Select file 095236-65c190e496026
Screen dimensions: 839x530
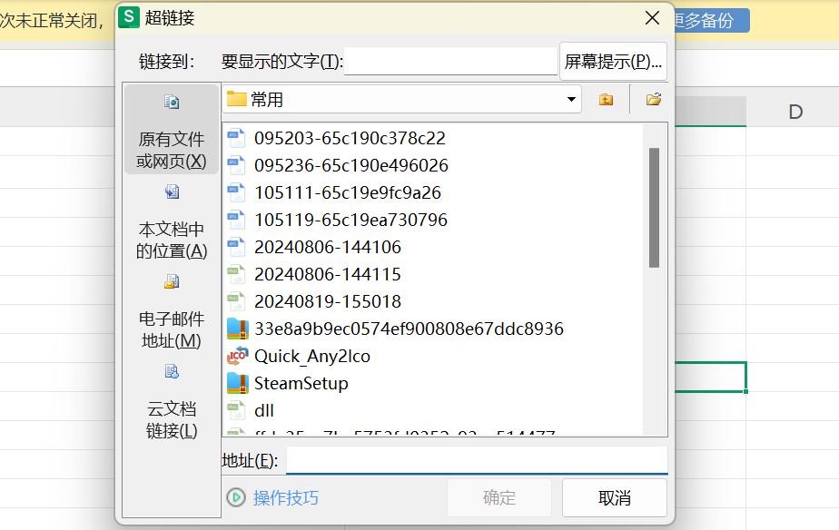coord(351,165)
